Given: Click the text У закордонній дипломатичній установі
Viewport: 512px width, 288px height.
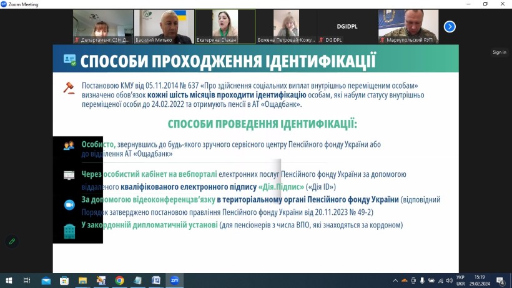Looking at the screenshot, I should point(150,225).
